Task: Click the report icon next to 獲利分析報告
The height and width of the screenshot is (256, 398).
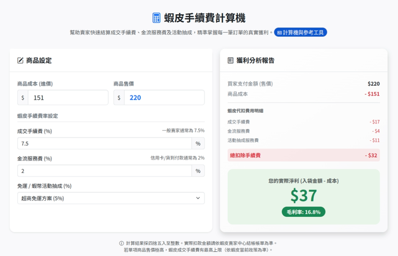Action: [231, 60]
